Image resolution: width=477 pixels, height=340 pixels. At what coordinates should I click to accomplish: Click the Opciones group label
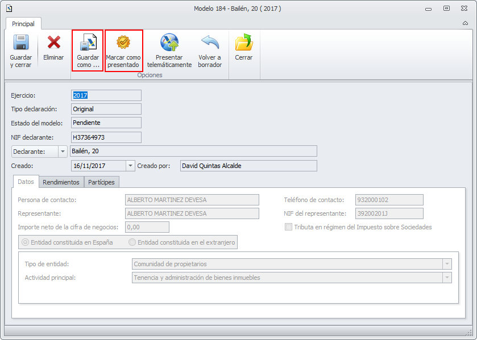150,75
